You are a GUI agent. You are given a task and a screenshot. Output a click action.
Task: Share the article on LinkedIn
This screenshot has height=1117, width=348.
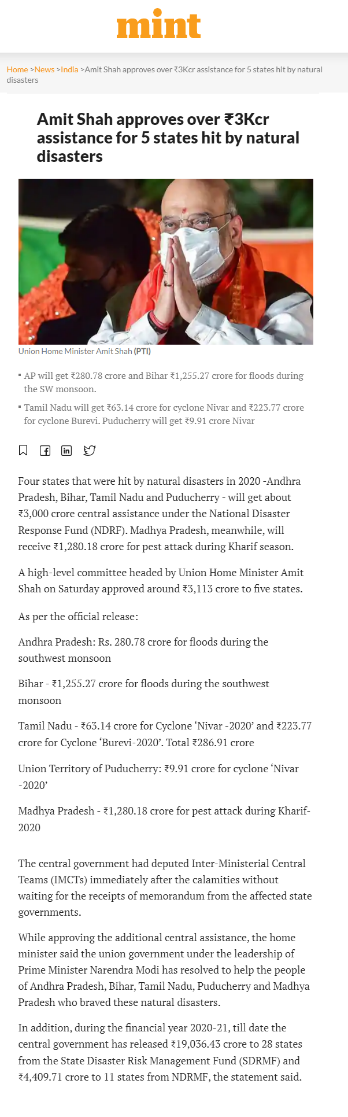click(66, 450)
